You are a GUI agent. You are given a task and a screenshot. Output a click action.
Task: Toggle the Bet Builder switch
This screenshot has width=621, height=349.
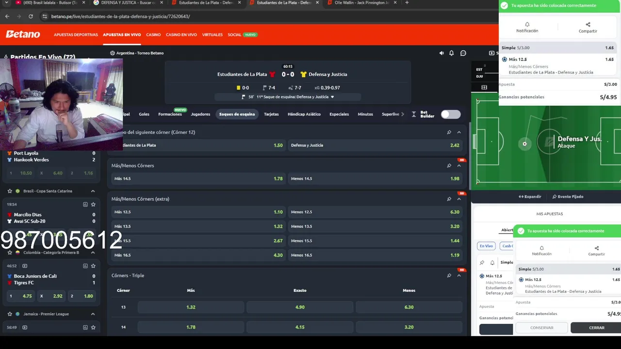[451, 114]
